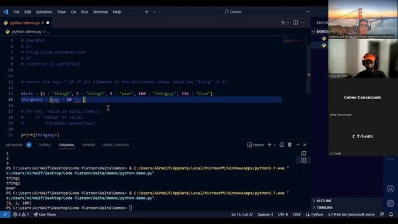Open the View menu
Viewport: 398px width, 224px height.
(x=62, y=12)
